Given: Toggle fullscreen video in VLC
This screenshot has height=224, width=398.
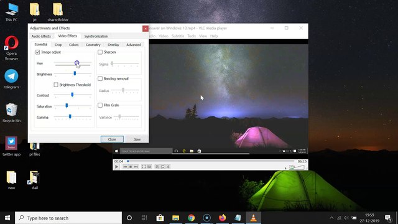Looking at the screenshot, I should point(144,167).
